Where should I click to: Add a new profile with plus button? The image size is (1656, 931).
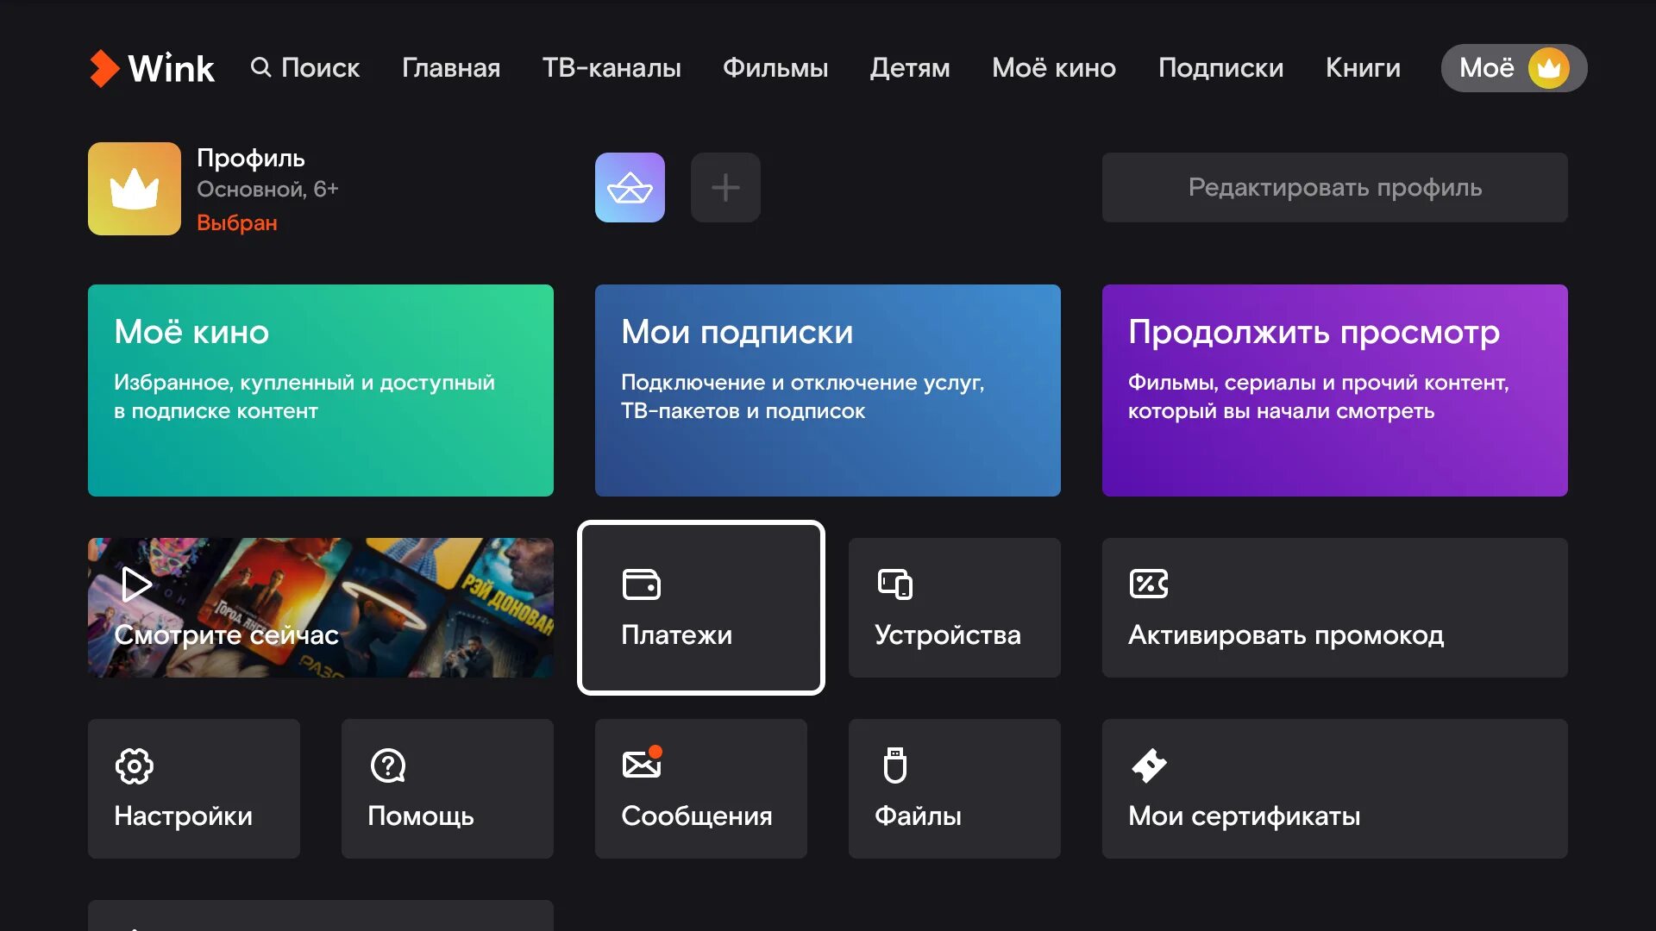[725, 188]
